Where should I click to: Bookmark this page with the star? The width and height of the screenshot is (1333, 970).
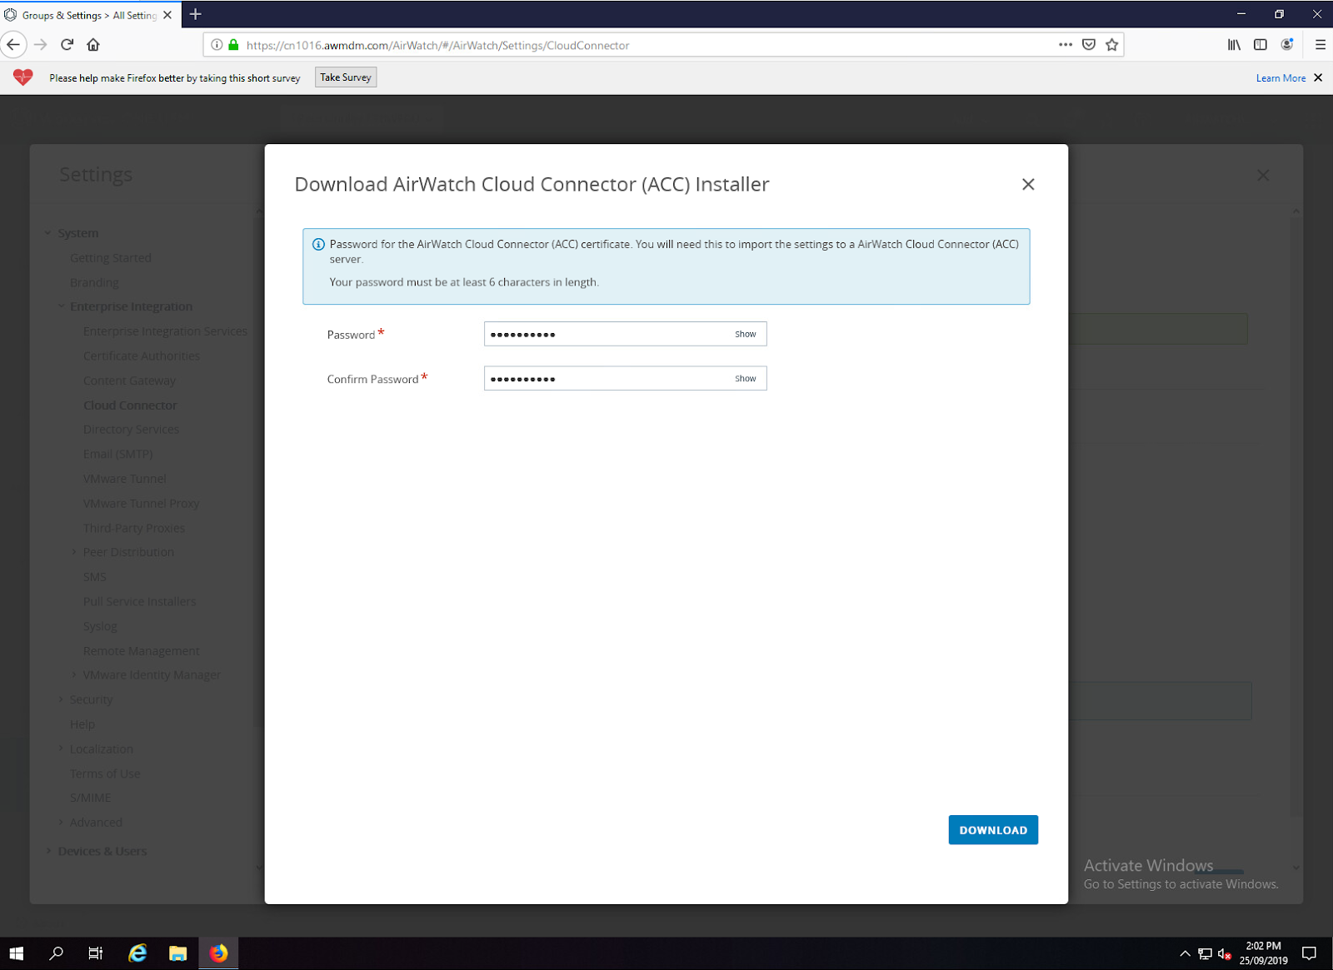coord(1112,45)
